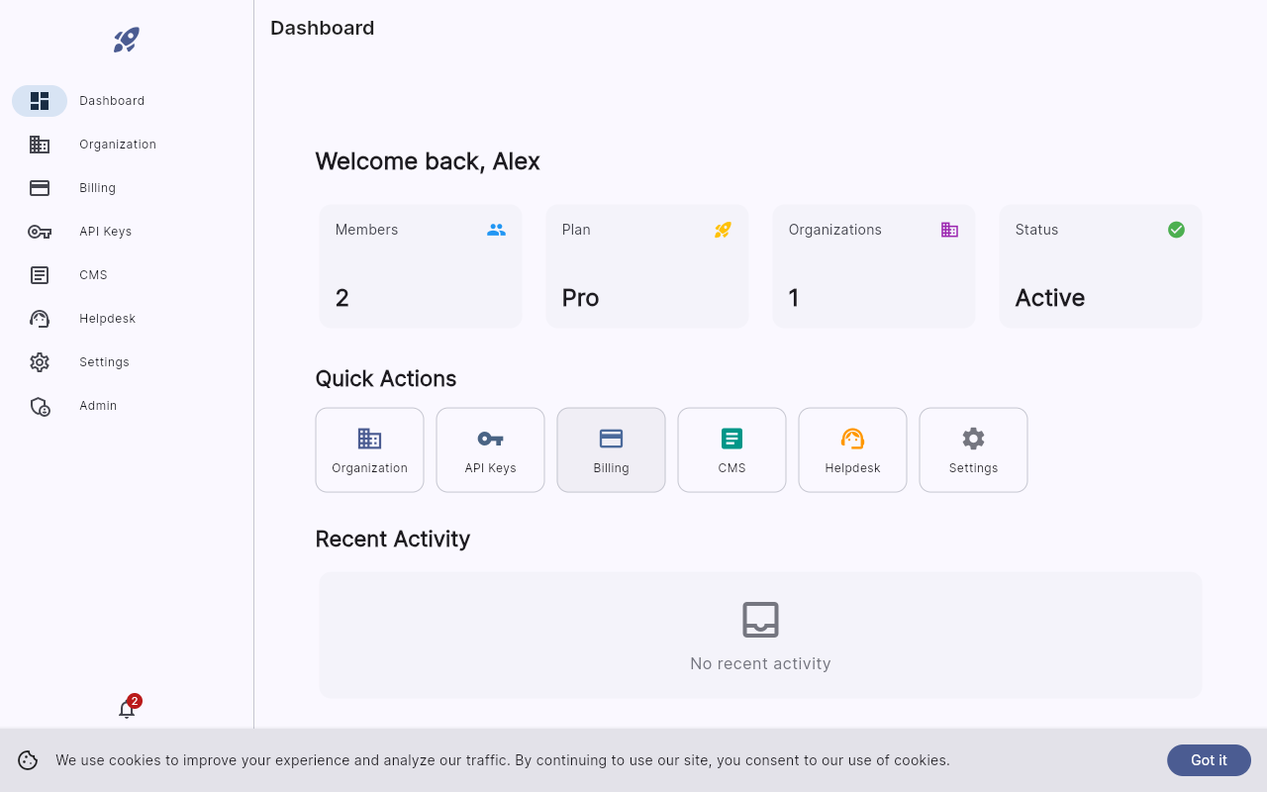Click the red badge showing 2 notifications
1267x792 pixels.
point(134,699)
